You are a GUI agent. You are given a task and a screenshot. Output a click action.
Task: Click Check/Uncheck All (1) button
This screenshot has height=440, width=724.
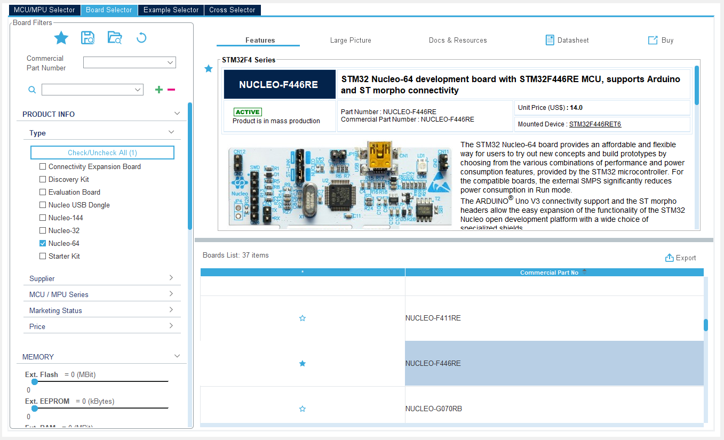(x=102, y=153)
